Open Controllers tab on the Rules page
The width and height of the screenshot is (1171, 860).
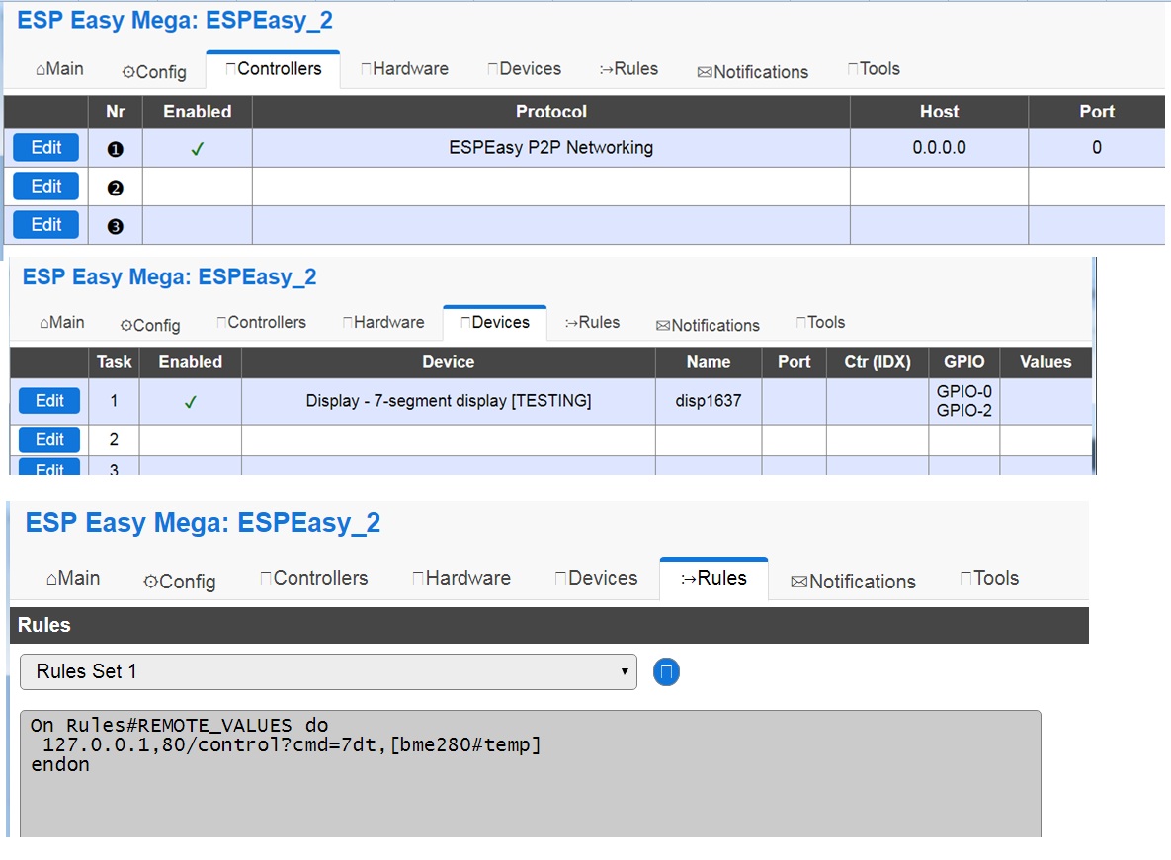313,578
